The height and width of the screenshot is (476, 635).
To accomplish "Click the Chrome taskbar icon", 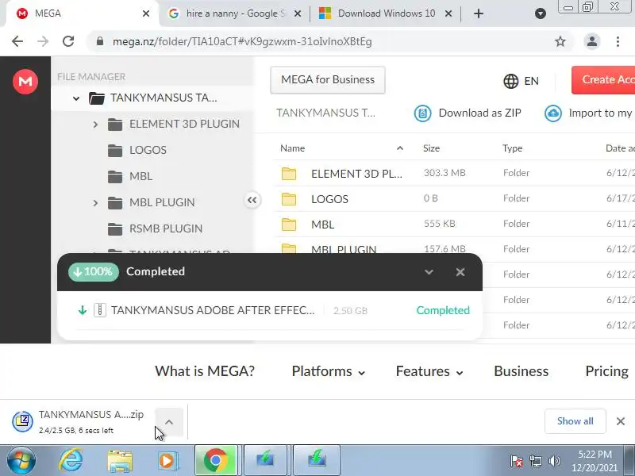I will pos(216,461).
